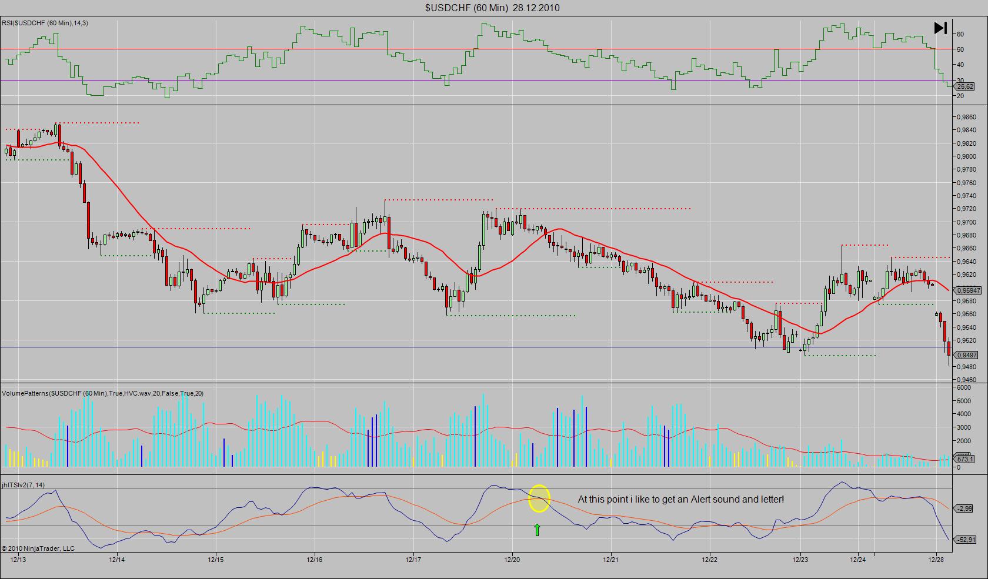Select the Alert sound annotation text

tap(680, 499)
